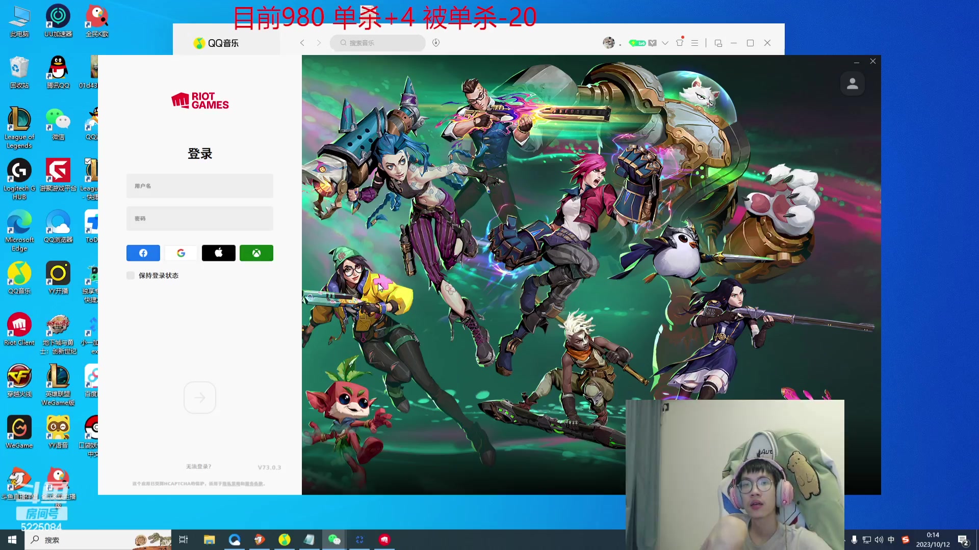Close the Riot client login window
This screenshot has height=550, width=979.
[x=873, y=61]
